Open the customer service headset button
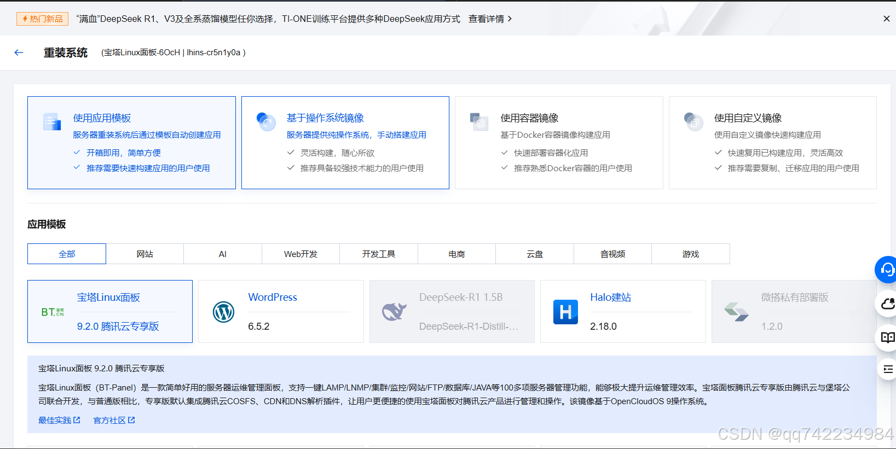The height and width of the screenshot is (449, 896). click(887, 269)
